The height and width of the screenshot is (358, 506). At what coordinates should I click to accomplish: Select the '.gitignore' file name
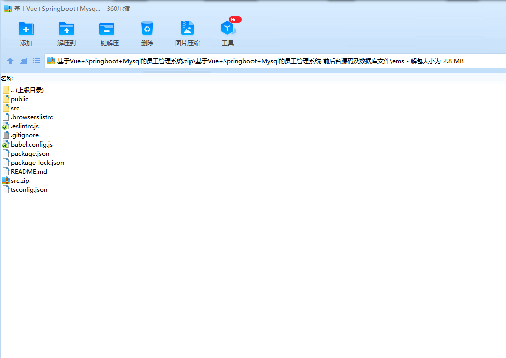pyautogui.click(x=25, y=135)
